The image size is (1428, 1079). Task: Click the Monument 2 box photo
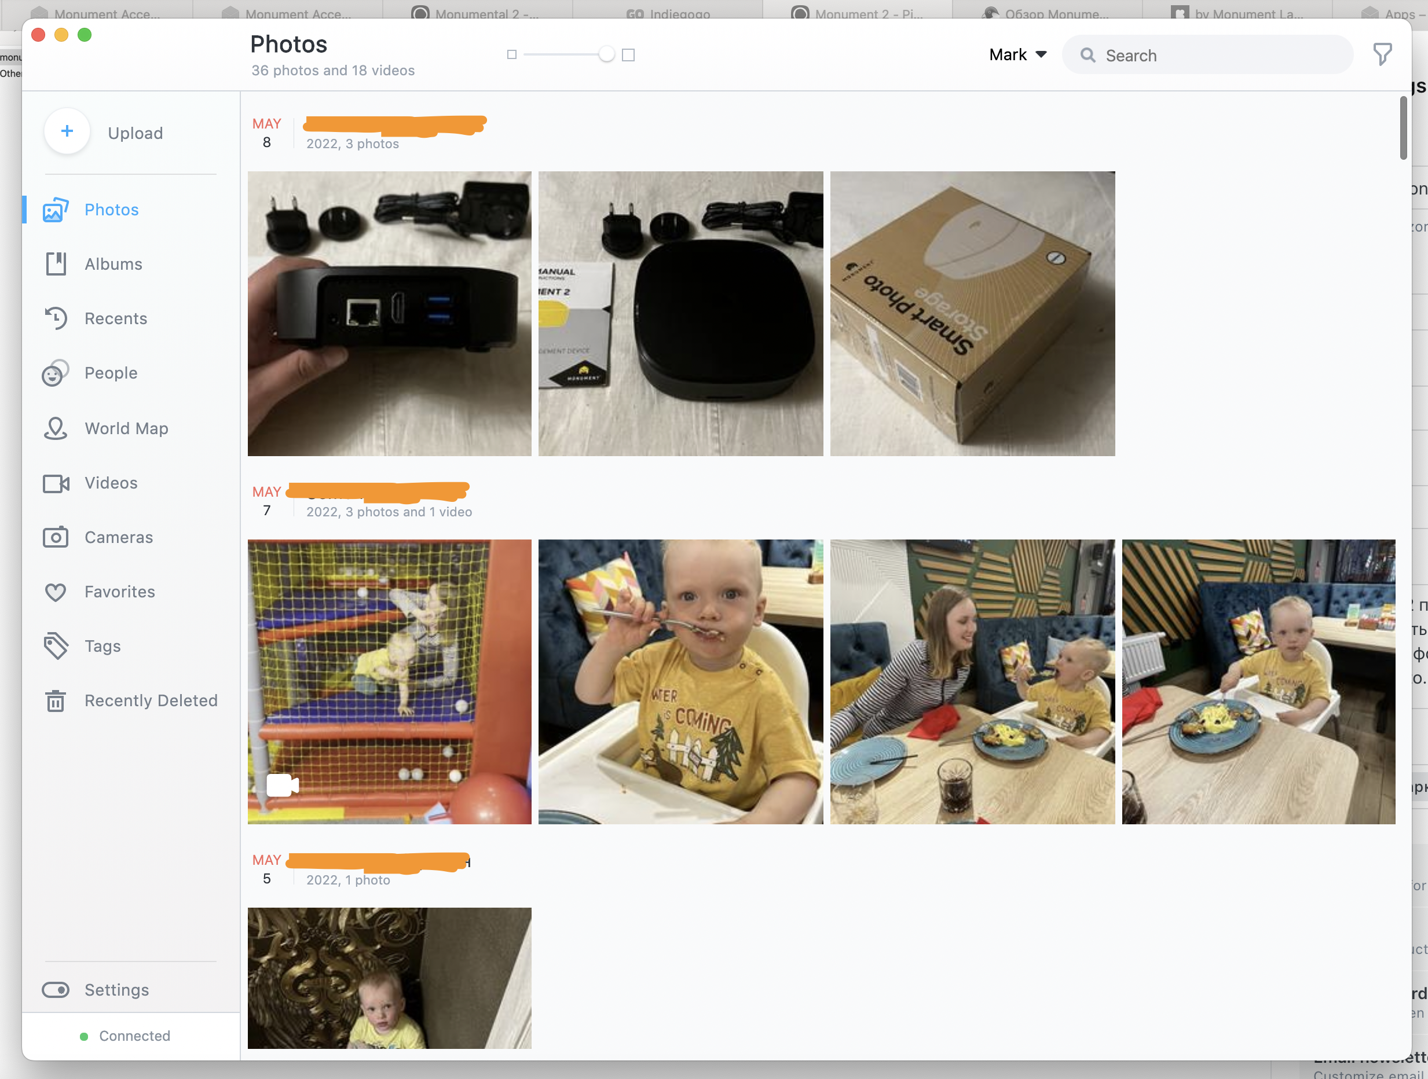coord(972,313)
